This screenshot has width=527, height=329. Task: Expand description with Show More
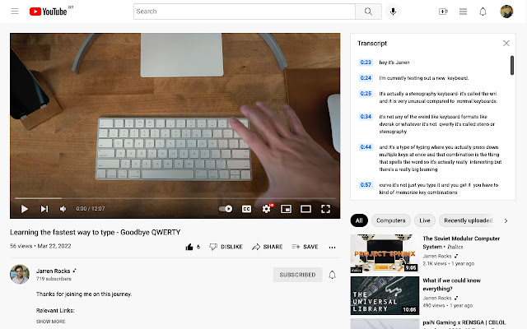click(51, 322)
